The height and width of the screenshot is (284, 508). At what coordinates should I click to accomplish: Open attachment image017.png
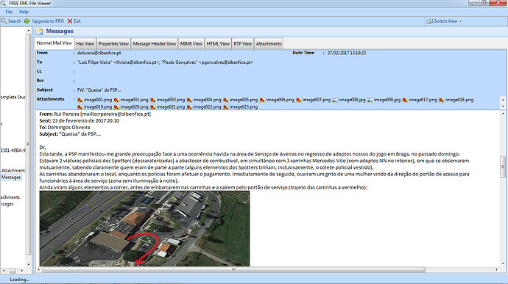click(420, 100)
